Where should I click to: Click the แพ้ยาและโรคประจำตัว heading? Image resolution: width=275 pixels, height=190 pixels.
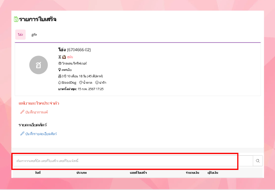pos(39,103)
